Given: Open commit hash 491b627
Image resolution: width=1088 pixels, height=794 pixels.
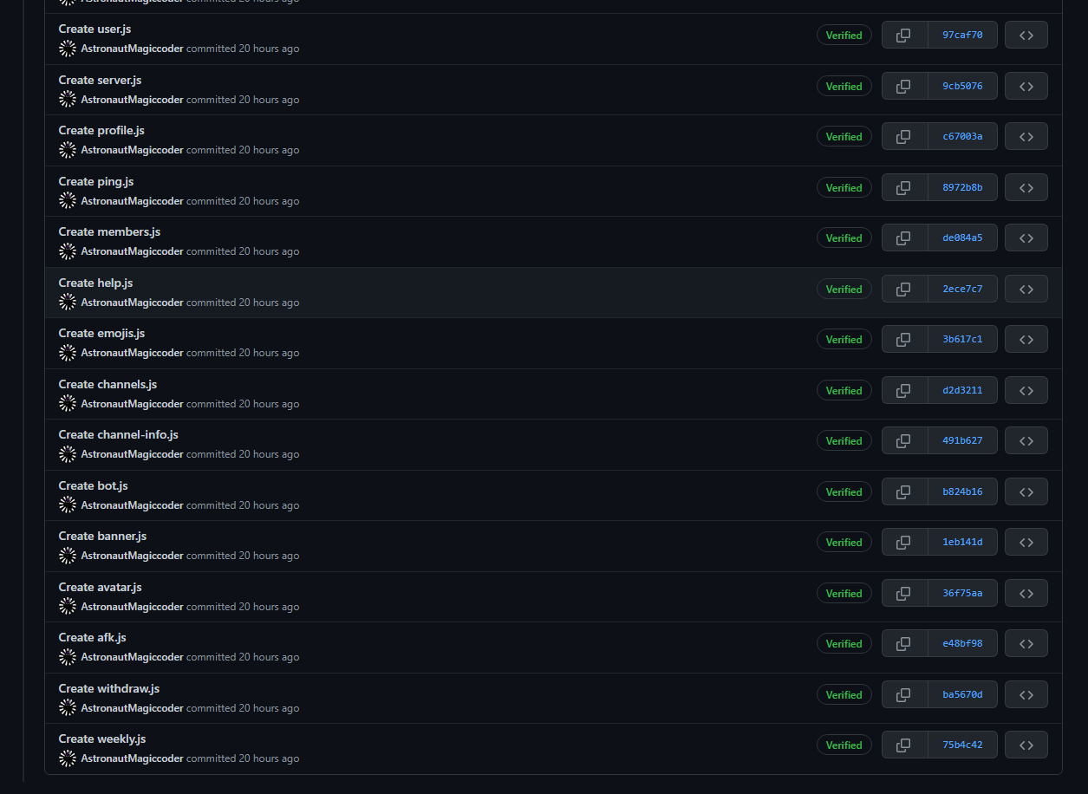Looking at the screenshot, I should pos(962,440).
